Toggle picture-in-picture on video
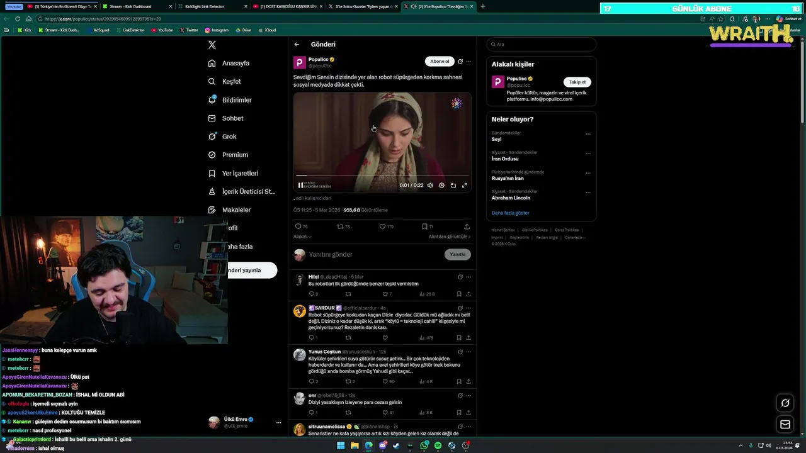The image size is (806, 453). [453, 186]
